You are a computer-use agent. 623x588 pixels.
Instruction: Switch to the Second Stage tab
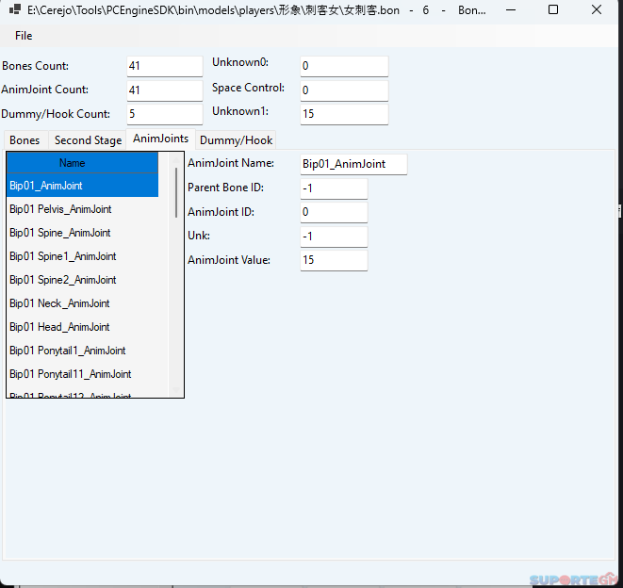[x=88, y=140]
